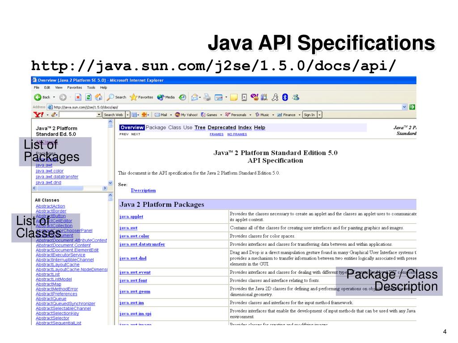Viewport: 458px width, 343px height.
Task: Open the AbstractAction class link
Action: tap(50, 206)
